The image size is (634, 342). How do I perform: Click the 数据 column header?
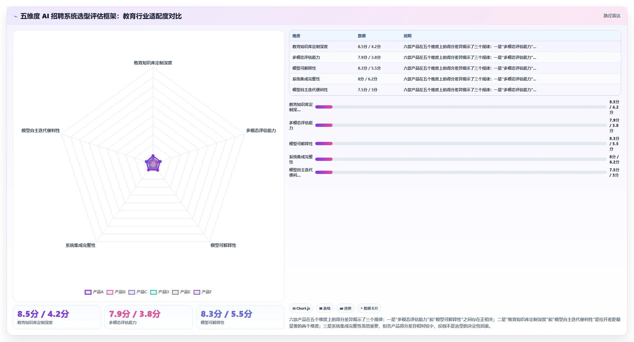click(x=362, y=36)
